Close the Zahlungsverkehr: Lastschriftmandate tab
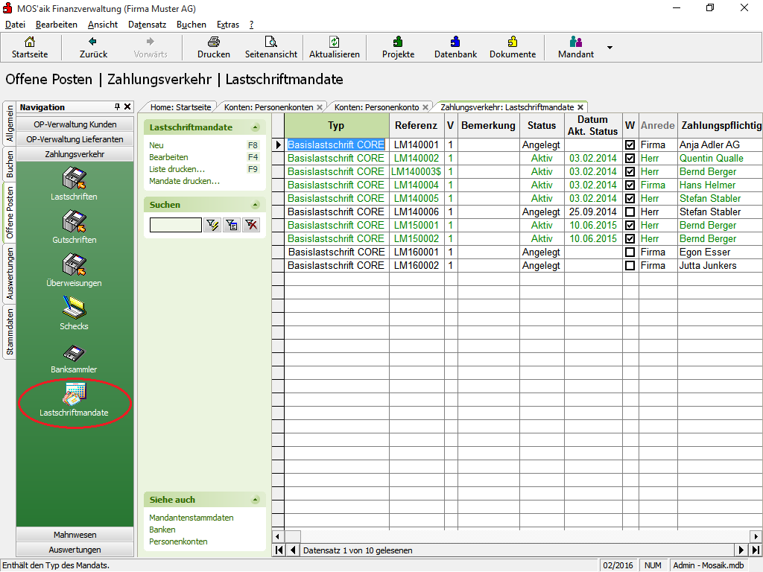This screenshot has height=572, width=763. pos(580,107)
